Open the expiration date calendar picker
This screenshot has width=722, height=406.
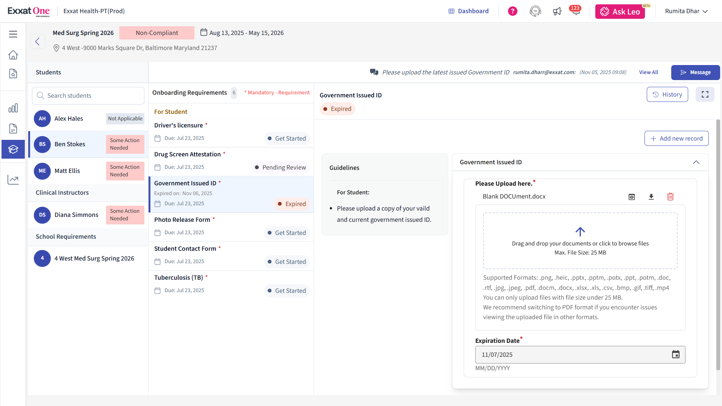point(675,354)
